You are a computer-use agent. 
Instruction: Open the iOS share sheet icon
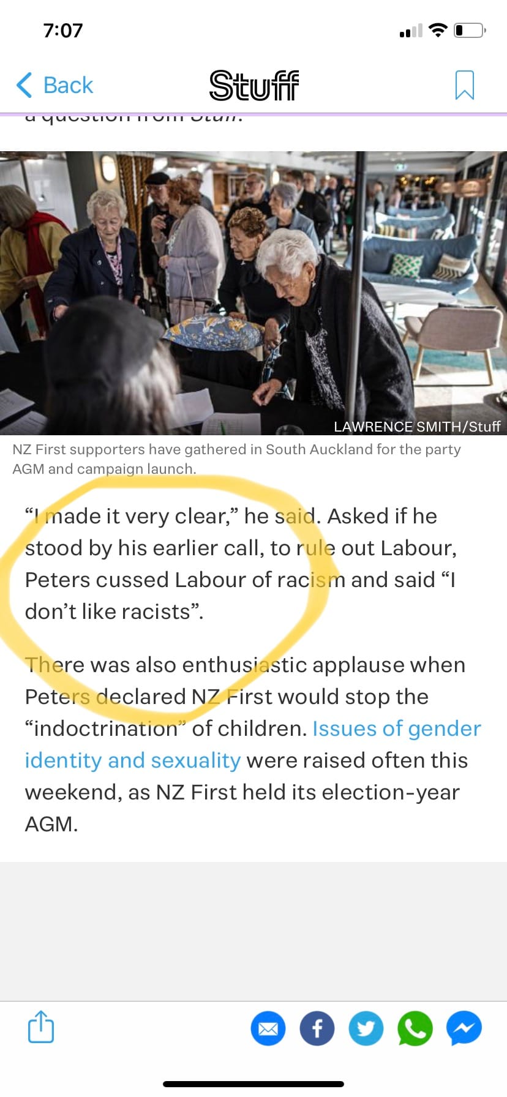pos(41,1027)
